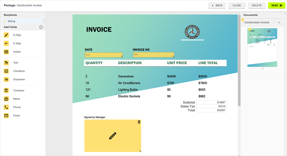Insert the Email field icon

click(6, 115)
